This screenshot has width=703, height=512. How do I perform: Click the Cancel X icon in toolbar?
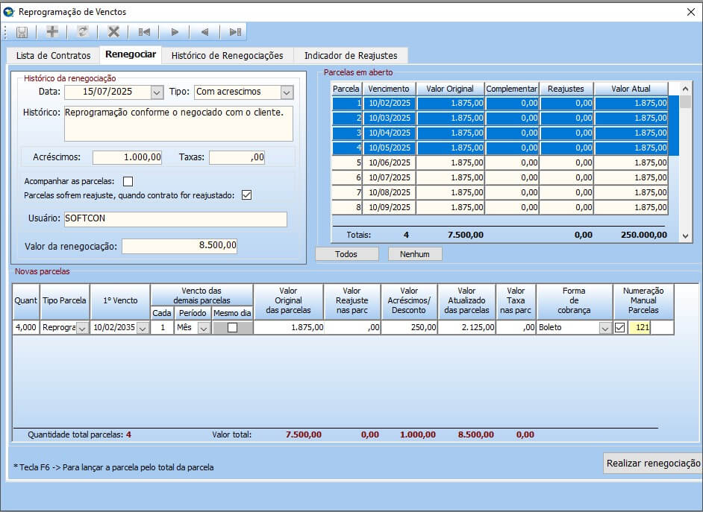coord(113,32)
